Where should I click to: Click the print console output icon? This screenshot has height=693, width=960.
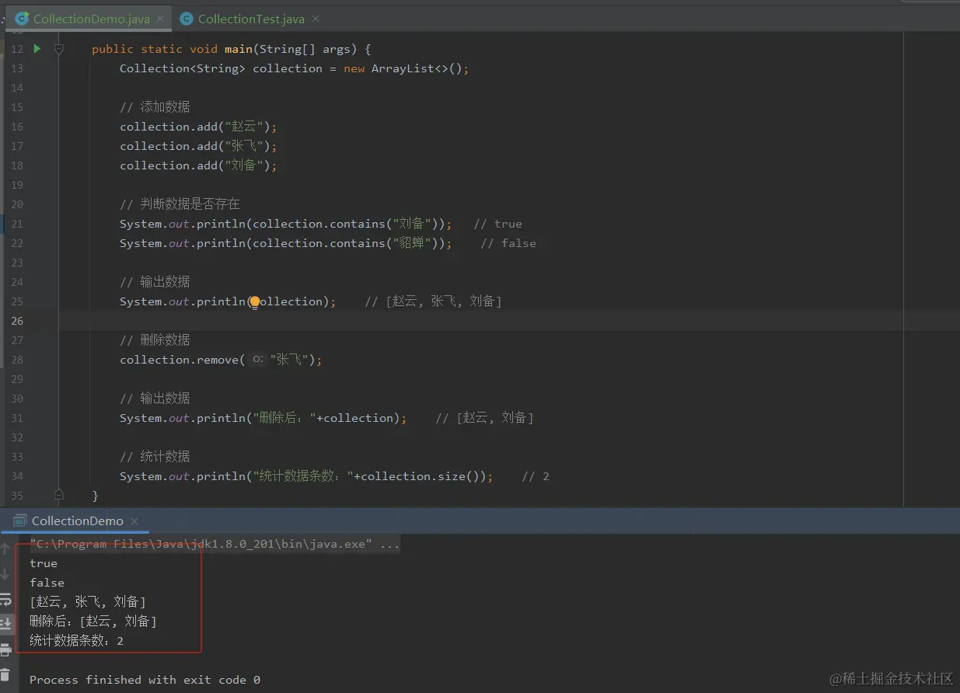[5, 649]
